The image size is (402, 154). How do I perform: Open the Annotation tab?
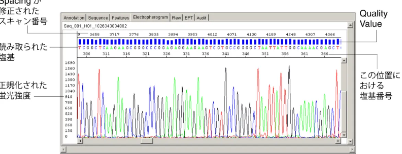tap(74, 18)
